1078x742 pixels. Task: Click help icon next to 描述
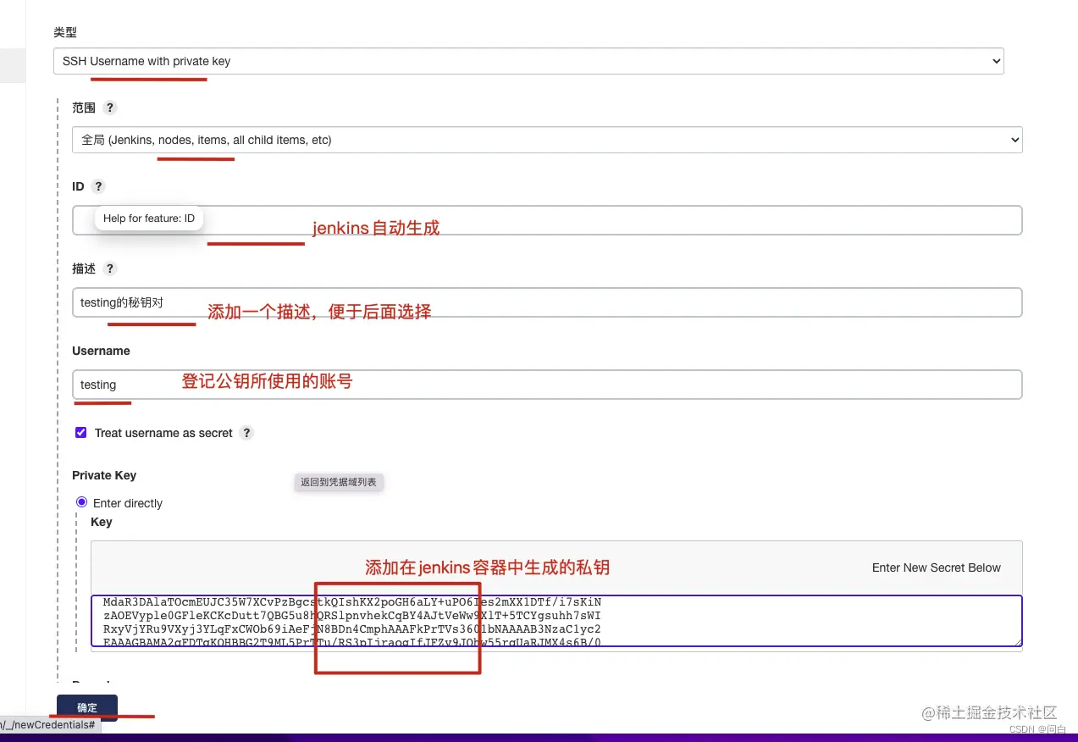(x=109, y=269)
